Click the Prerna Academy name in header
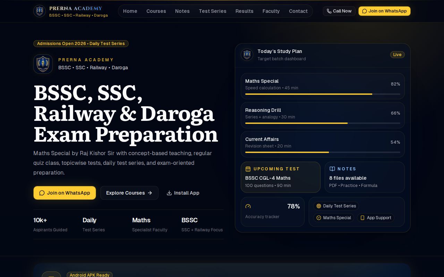The height and width of the screenshot is (277, 444). (x=76, y=8)
